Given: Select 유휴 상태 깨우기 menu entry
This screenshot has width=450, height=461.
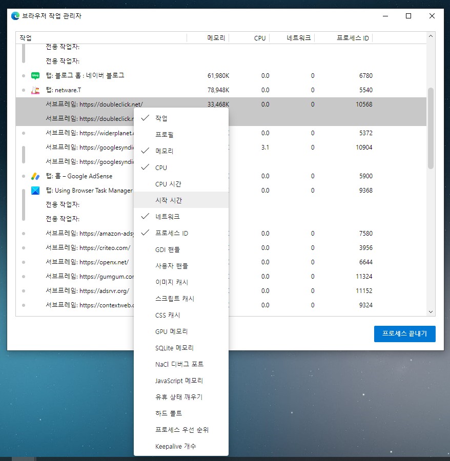Looking at the screenshot, I should pyautogui.click(x=181, y=397).
